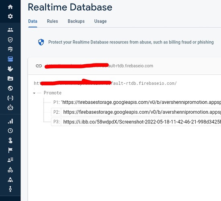Click the blue shield App Check icon
This screenshot has height=201, width=221.
(41, 42)
